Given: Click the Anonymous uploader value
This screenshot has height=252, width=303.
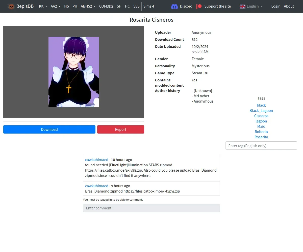Looking at the screenshot, I should tap(201, 33).
